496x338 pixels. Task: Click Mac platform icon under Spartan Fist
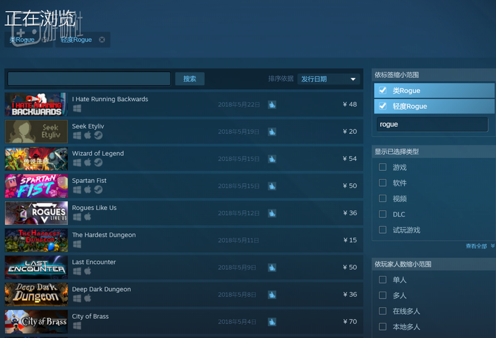click(87, 189)
